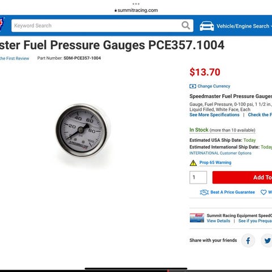This screenshot has height=272, width=272.
Task: Share on Twitter icon
Action: [267, 240]
